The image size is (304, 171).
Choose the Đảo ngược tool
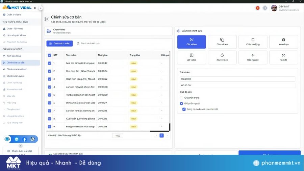pyautogui.click(x=253, y=57)
